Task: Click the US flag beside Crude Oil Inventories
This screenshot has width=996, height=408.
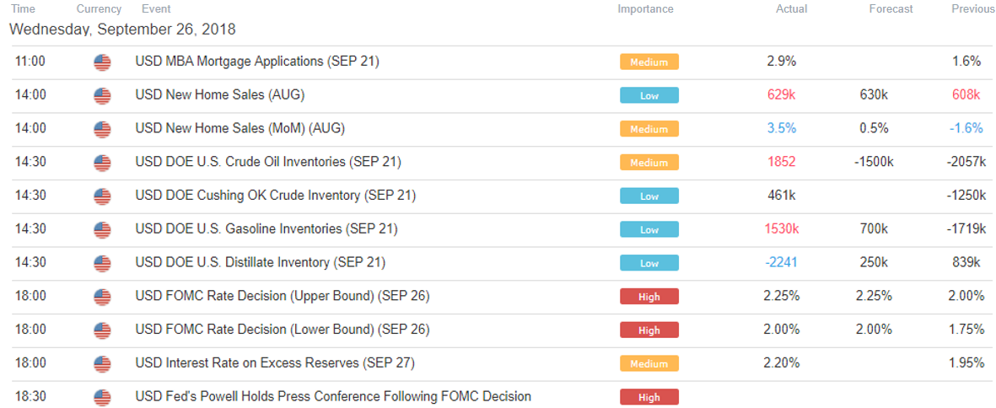Action: (x=102, y=163)
